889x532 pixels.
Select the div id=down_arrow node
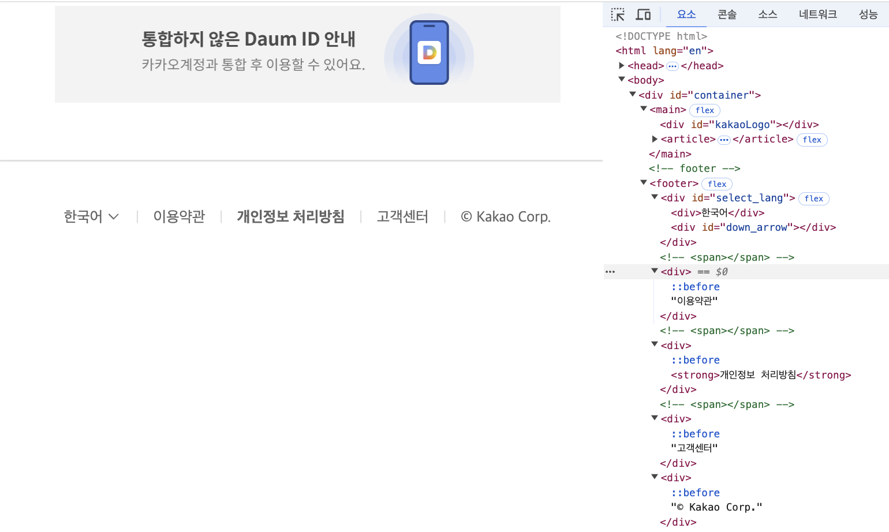(x=753, y=227)
